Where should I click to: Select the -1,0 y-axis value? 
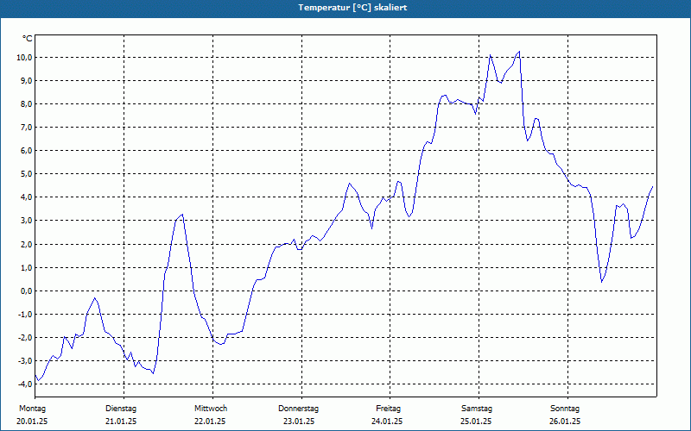[x=24, y=314]
